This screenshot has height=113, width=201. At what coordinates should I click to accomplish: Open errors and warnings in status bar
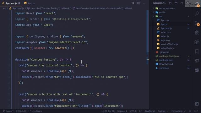click(21, 111)
